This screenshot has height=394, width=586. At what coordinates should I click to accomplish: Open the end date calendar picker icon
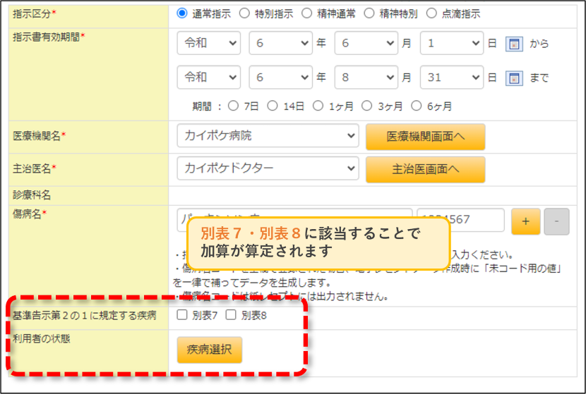click(514, 78)
